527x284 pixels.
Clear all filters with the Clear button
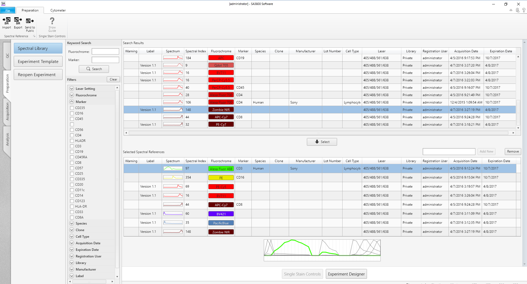click(x=113, y=79)
